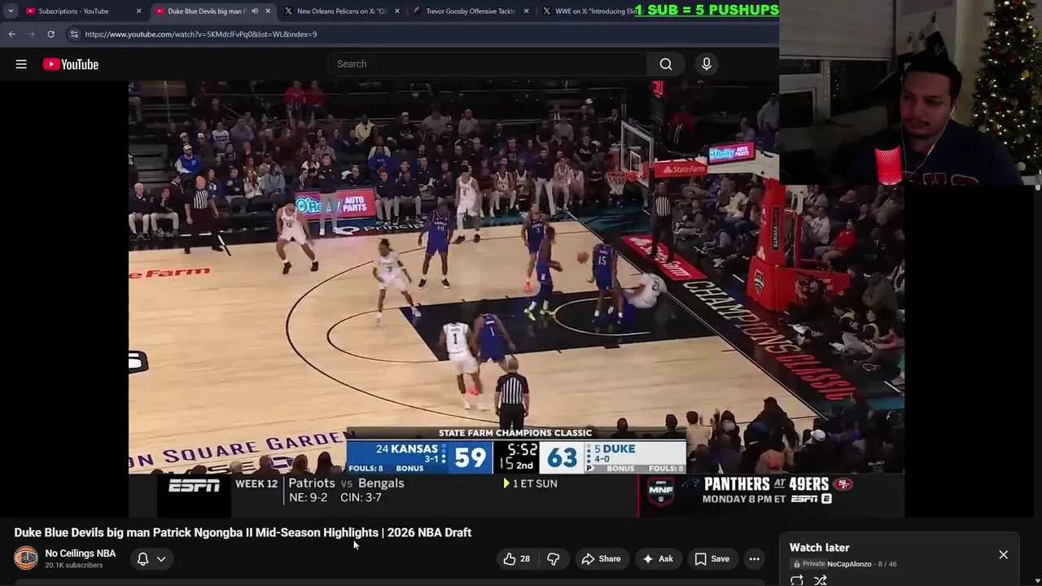Share the video
Screen dimensions: 1042x586
click(601, 559)
